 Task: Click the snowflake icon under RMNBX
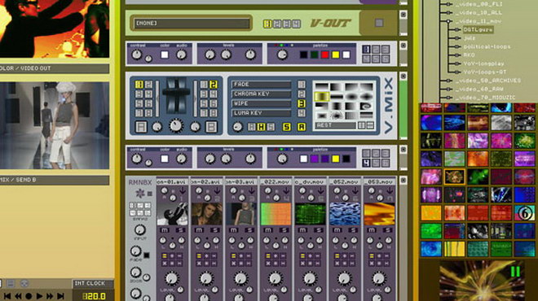pos(139,194)
